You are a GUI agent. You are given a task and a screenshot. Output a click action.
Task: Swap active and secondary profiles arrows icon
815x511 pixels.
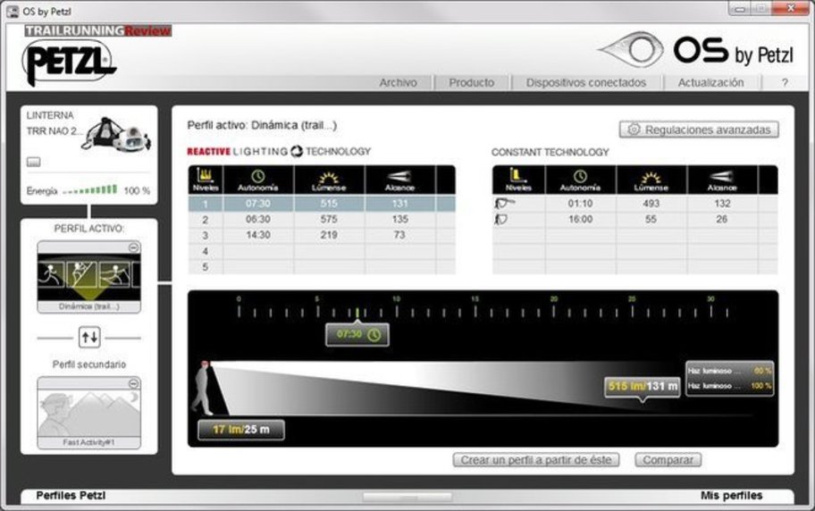coord(89,338)
